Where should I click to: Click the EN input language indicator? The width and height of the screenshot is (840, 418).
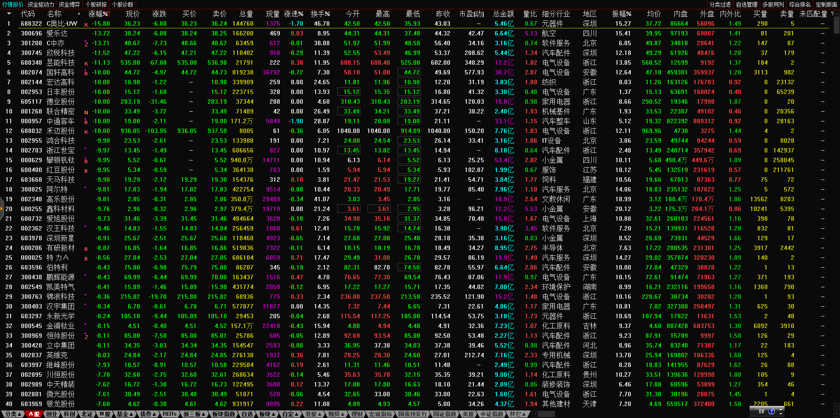762,411
